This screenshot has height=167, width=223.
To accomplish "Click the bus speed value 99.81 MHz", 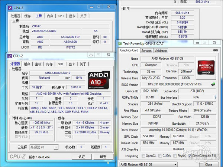I will coord(41,132).
